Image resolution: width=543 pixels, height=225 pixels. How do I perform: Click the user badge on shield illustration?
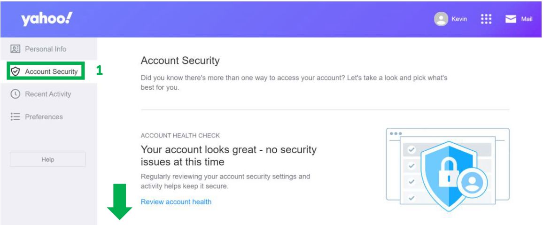(x=472, y=183)
